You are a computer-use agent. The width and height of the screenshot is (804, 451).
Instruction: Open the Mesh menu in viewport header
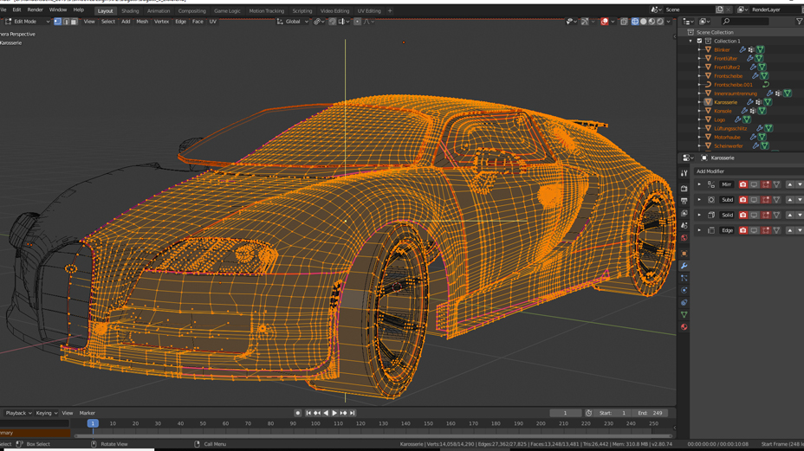(x=142, y=22)
